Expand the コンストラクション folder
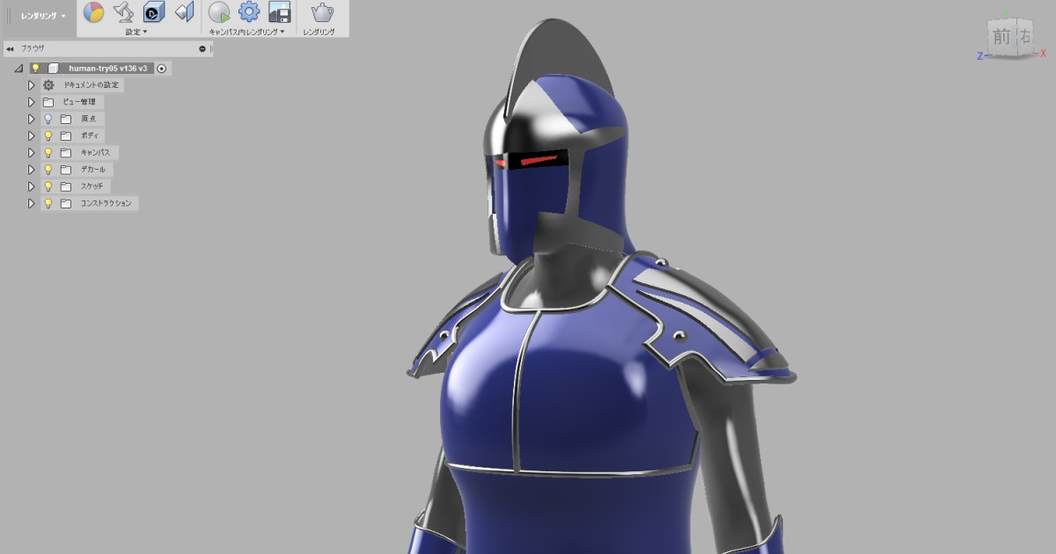Viewport: 1056px width, 554px height. click(x=31, y=201)
